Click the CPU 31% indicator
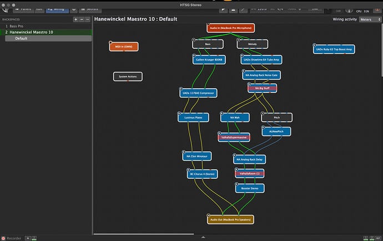Viewport: 383px width, 241px height. pos(362,11)
